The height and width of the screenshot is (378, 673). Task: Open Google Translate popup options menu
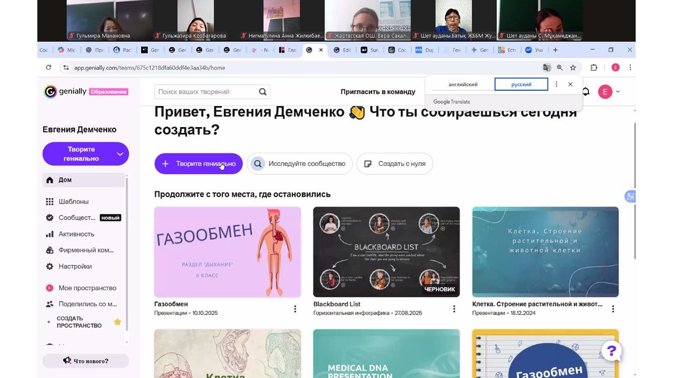coord(556,85)
